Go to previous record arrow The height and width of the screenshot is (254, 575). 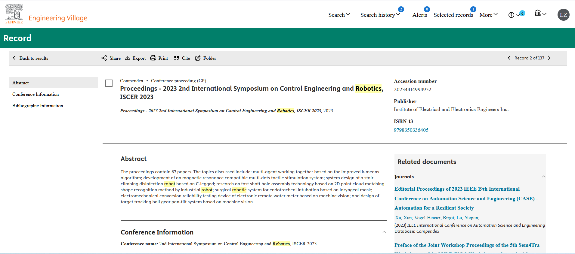[509, 58]
